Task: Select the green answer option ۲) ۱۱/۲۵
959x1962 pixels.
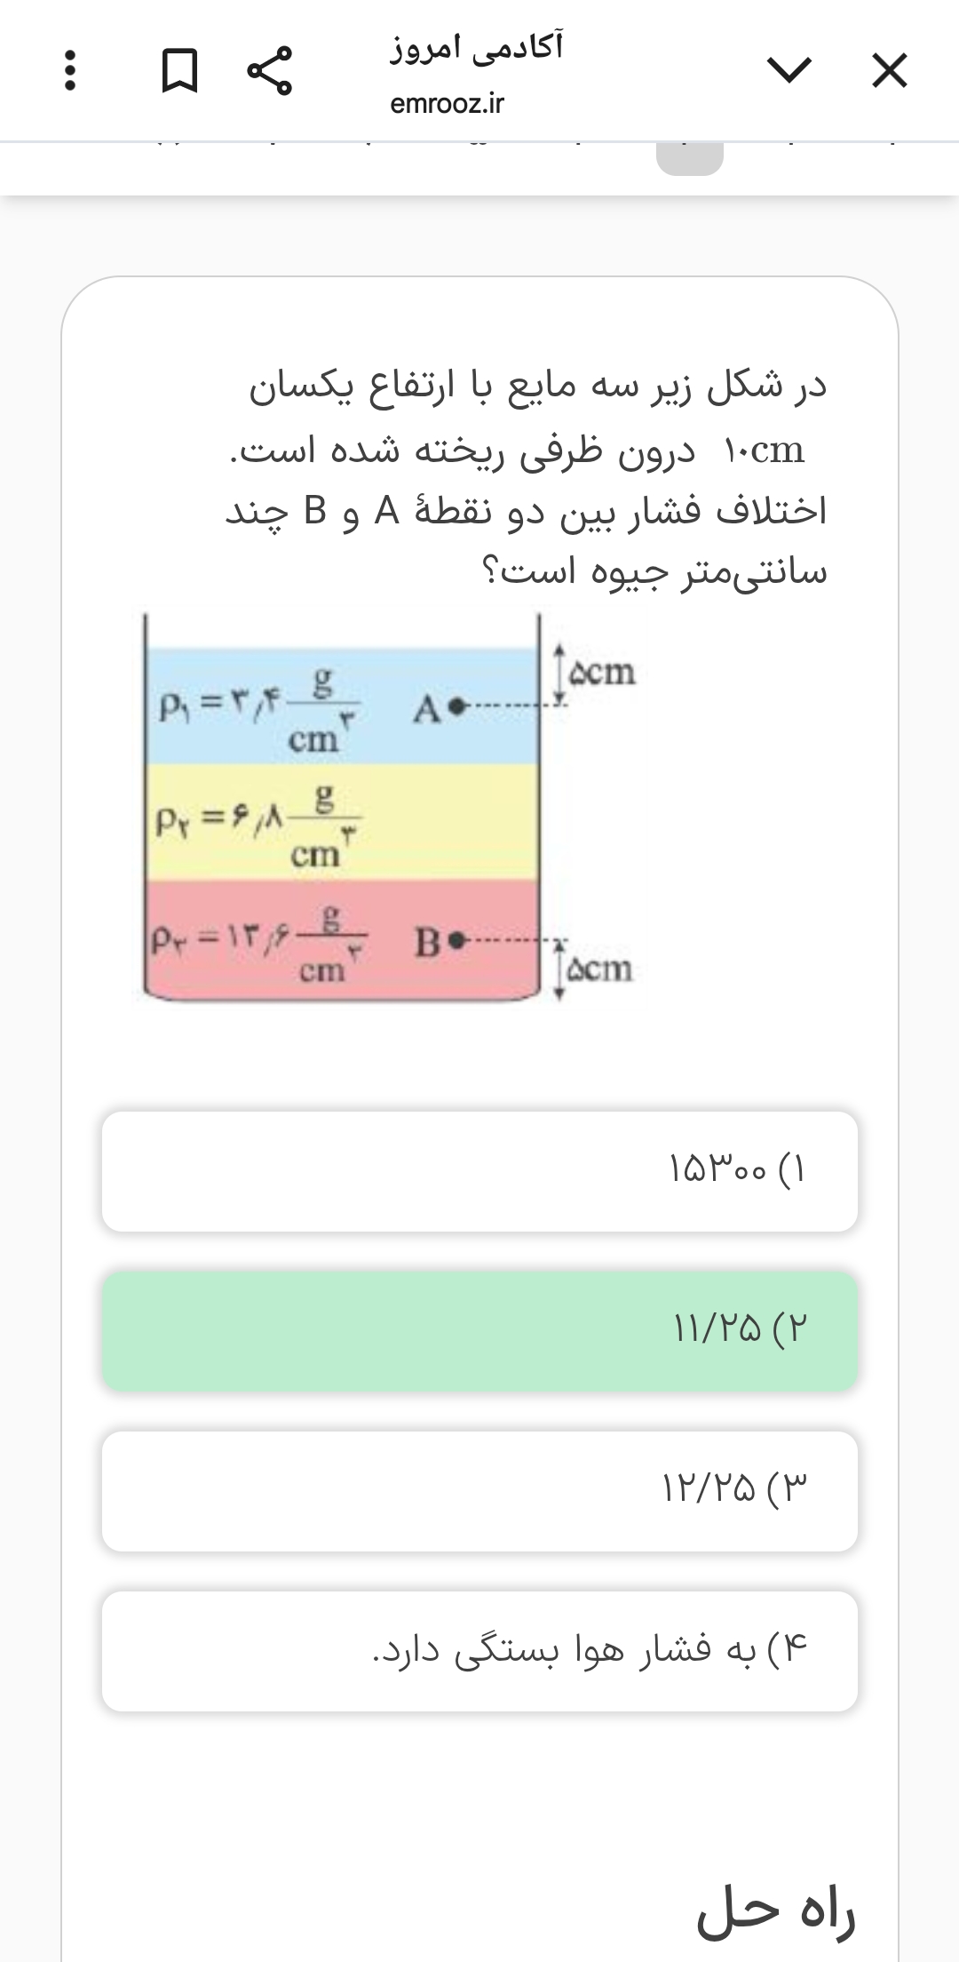Action: (x=479, y=1330)
